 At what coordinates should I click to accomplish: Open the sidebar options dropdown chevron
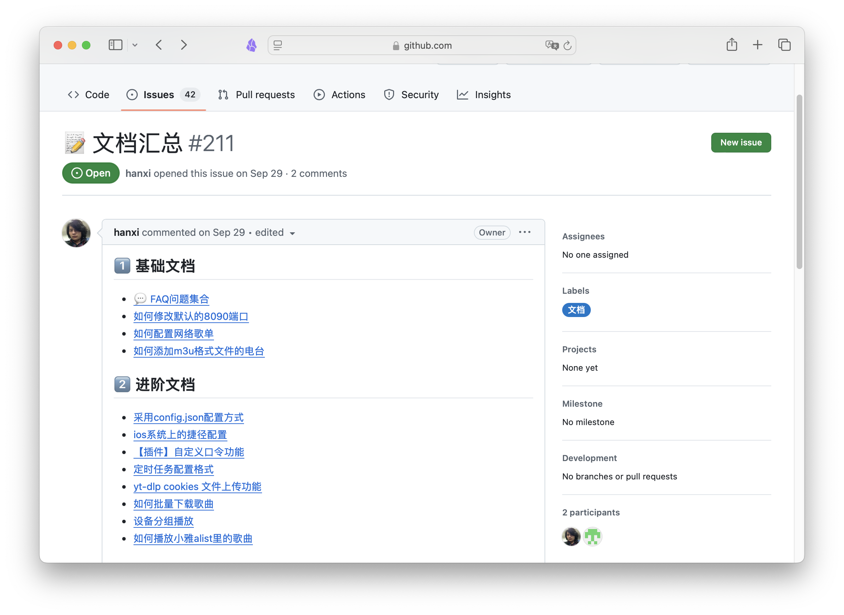point(135,45)
